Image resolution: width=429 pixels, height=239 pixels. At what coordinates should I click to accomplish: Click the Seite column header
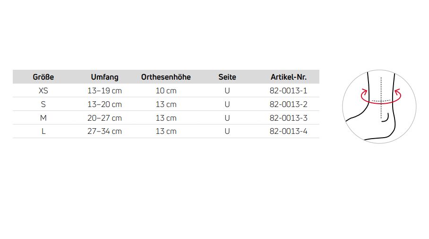tap(227, 77)
